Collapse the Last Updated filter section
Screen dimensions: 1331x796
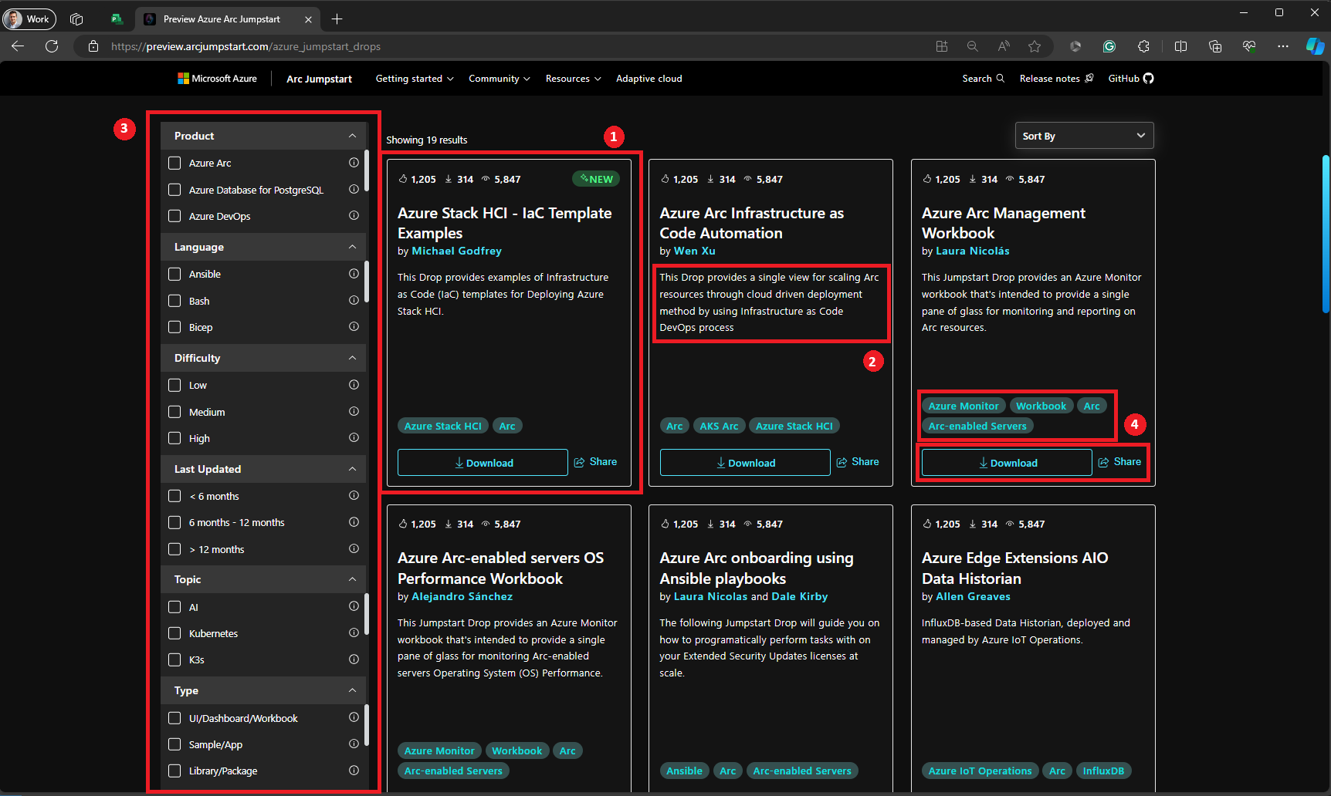coord(352,469)
